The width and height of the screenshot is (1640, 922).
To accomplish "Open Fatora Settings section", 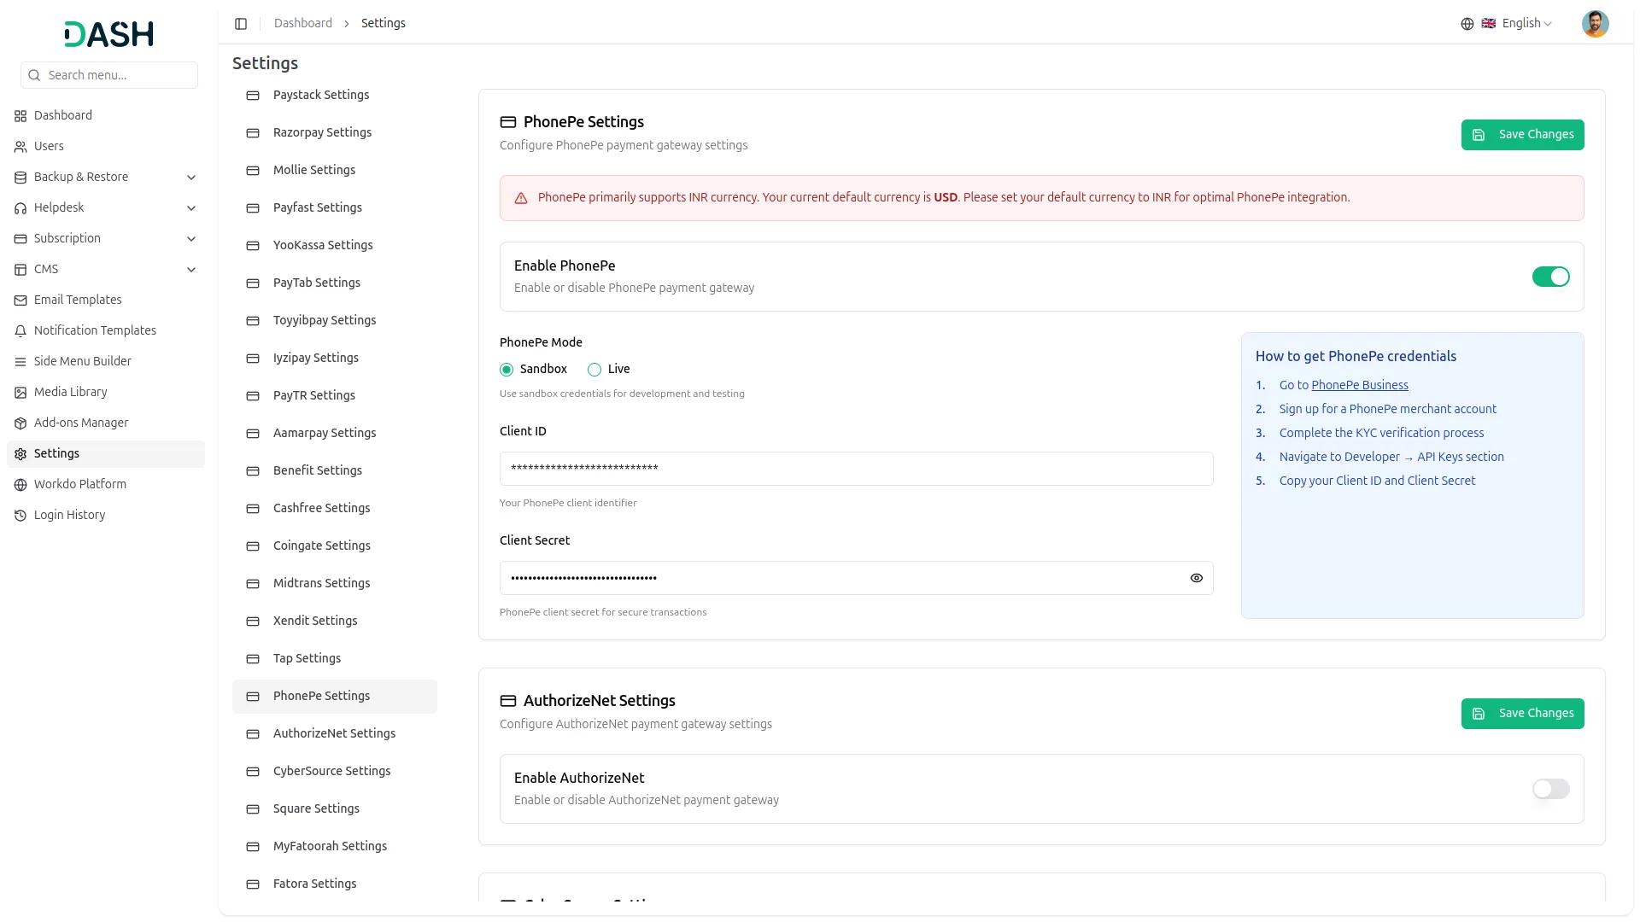I will coord(335,884).
